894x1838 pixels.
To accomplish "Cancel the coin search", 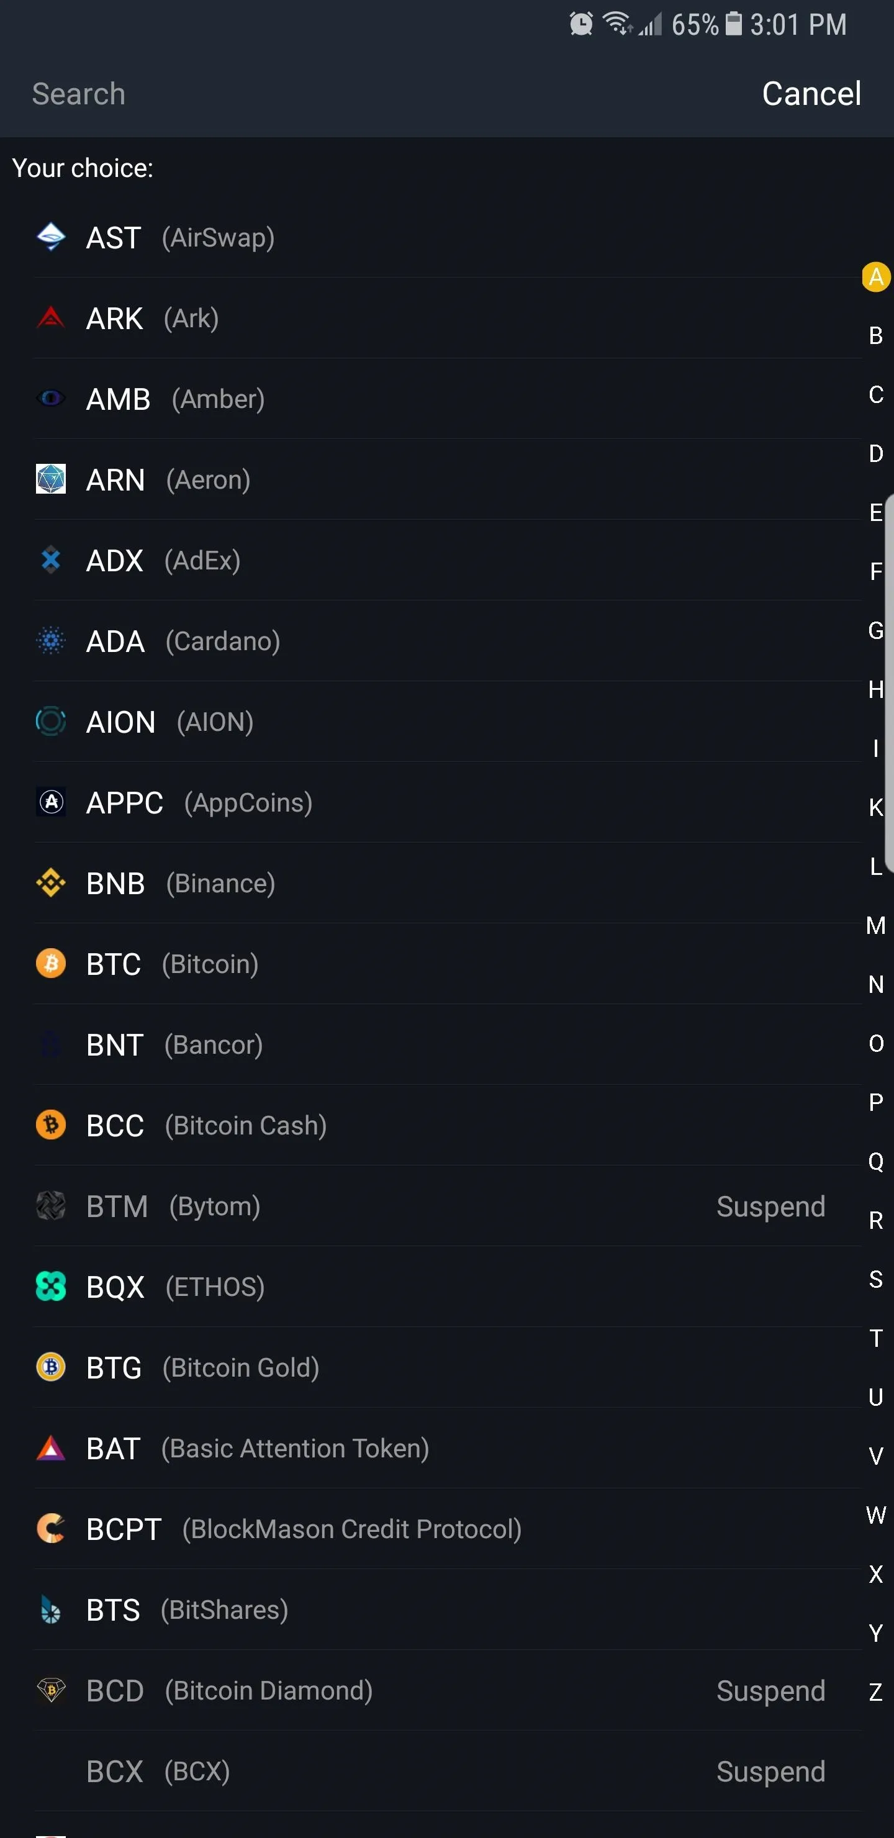I will pos(811,94).
